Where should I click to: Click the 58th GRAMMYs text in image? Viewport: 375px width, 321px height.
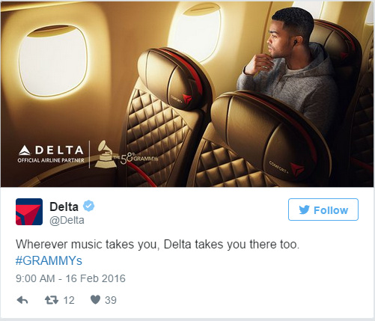pos(135,158)
